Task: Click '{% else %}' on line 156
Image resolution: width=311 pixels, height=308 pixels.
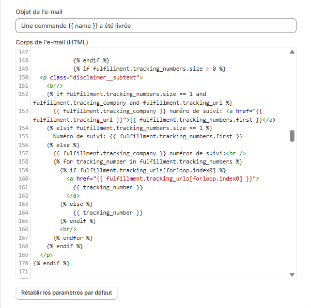Action: [63, 145]
